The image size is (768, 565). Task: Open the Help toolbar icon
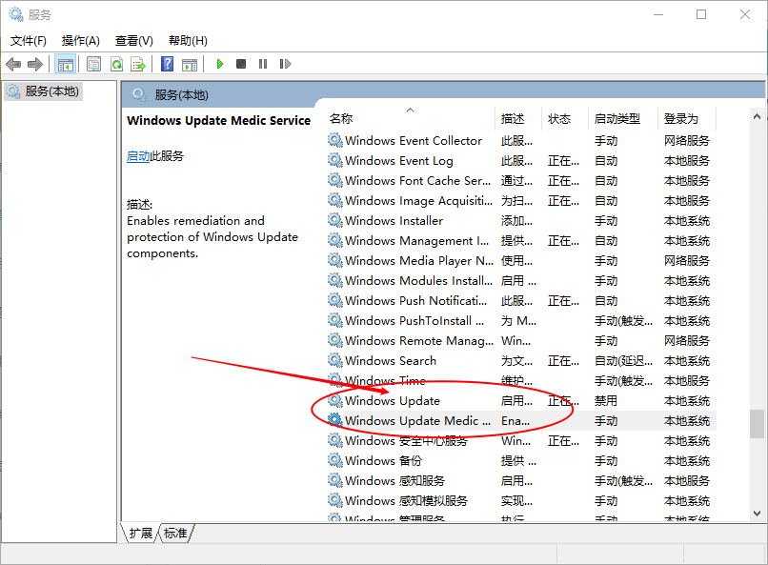pos(168,64)
